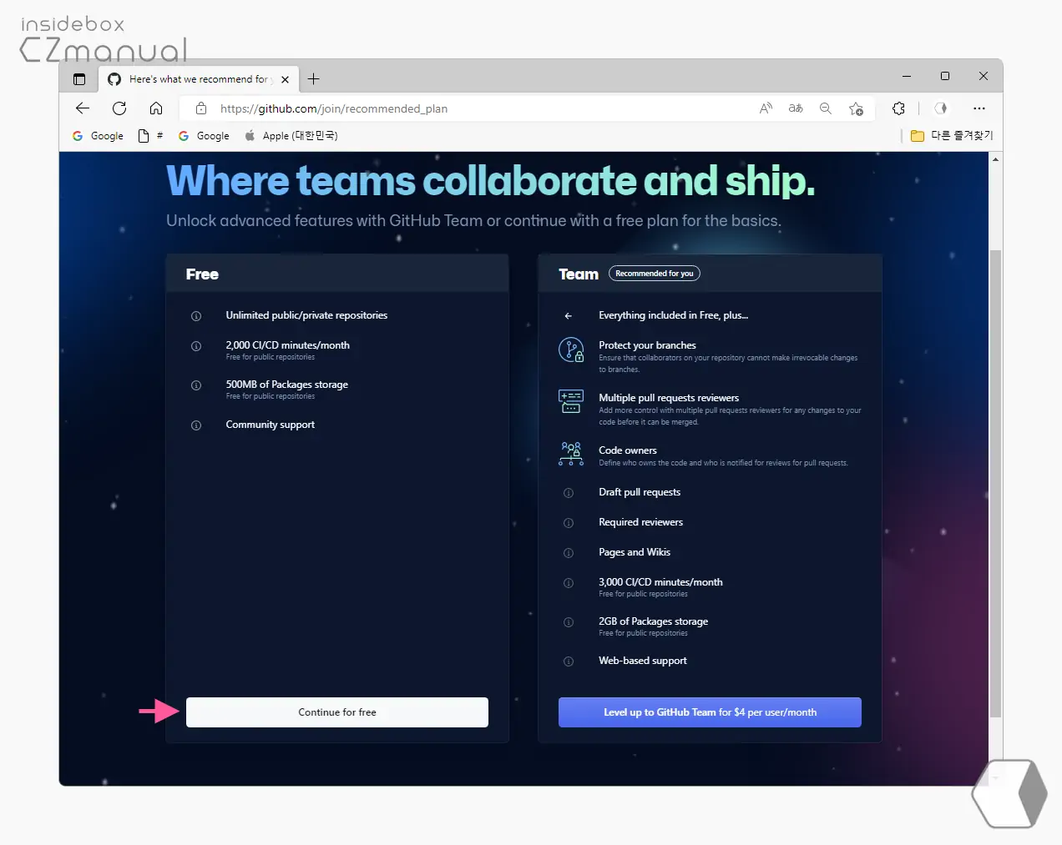Click info icon beside Unlimited public/private repositories
1062x845 pixels.
[196, 316]
